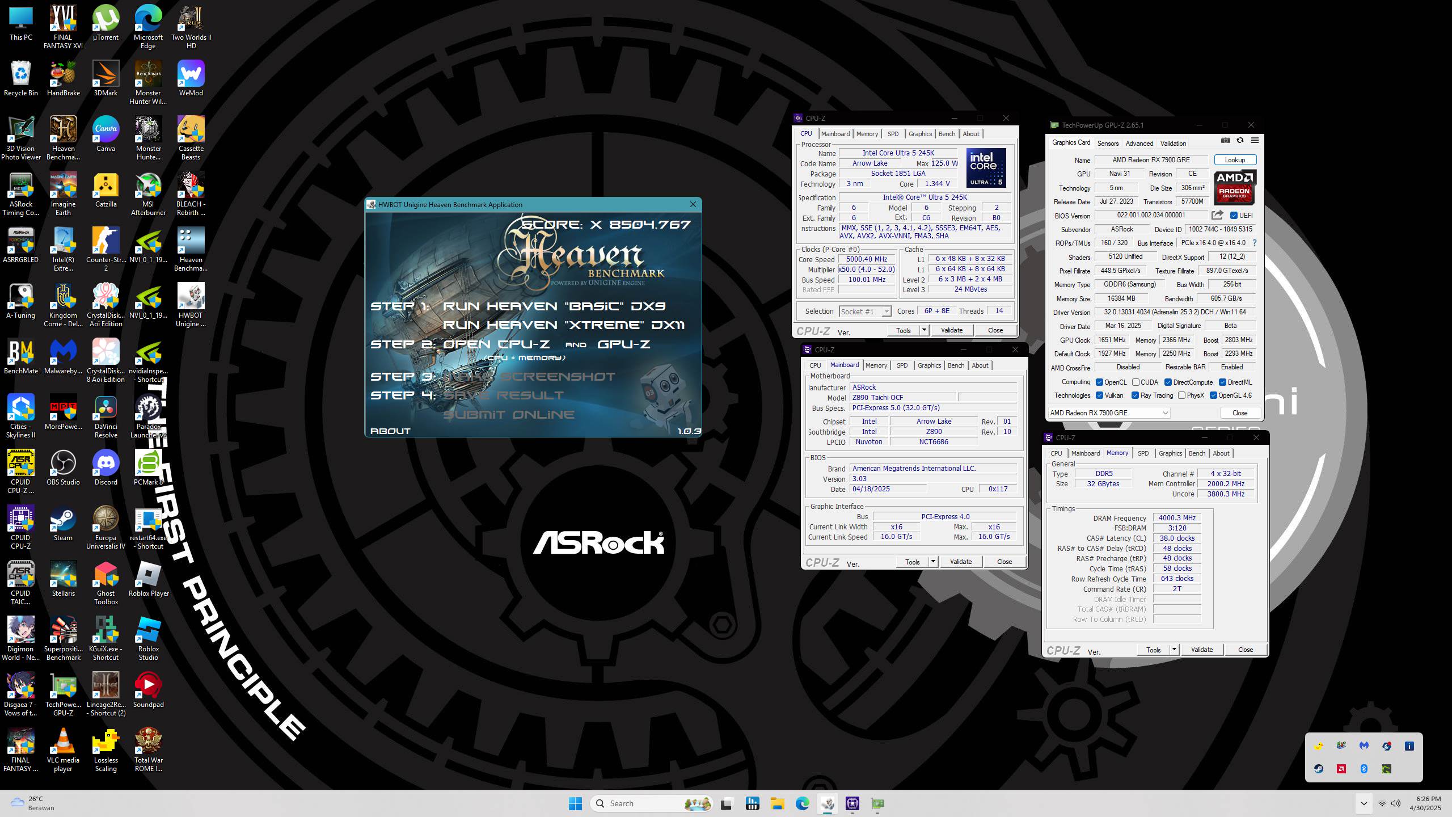Click the BIOS export share icon
Viewport: 1452px width, 817px height.
pos(1217,215)
